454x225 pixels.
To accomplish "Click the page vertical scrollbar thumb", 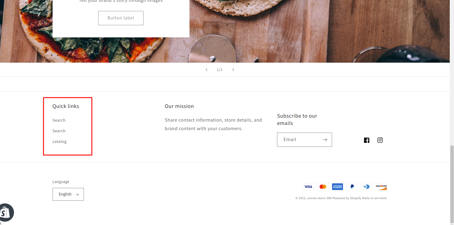I will point(452,184).
